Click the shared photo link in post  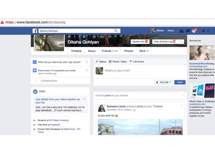click(x=140, y=106)
